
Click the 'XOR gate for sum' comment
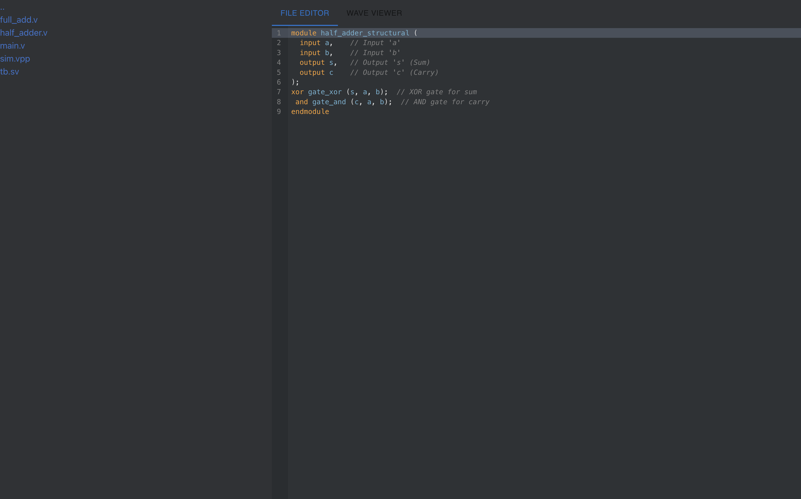coord(437,92)
